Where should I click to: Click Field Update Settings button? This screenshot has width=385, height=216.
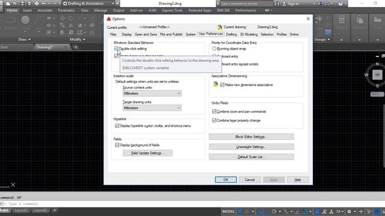(x=147, y=153)
